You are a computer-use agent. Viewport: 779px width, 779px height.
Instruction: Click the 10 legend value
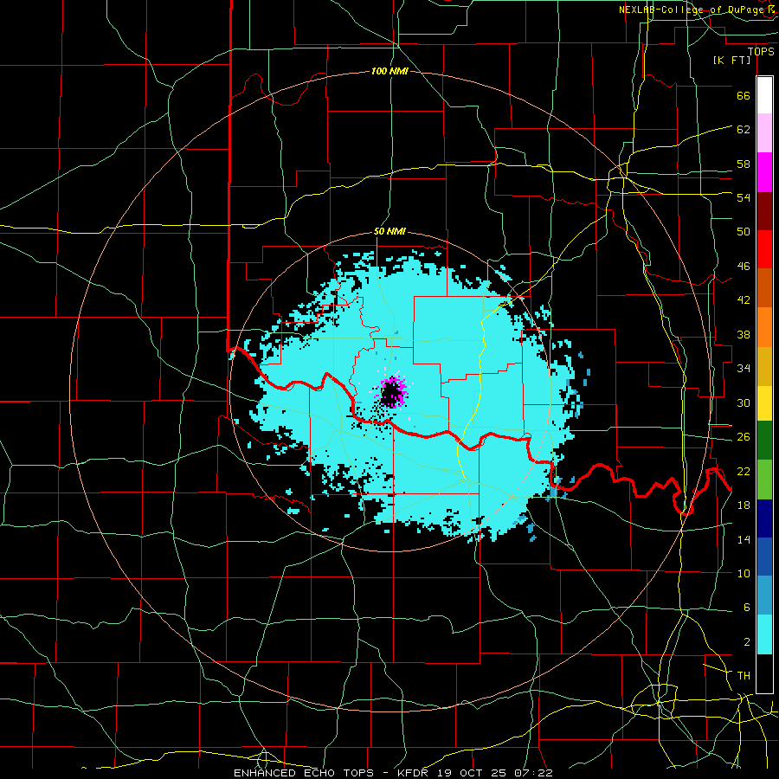pyautogui.click(x=744, y=574)
